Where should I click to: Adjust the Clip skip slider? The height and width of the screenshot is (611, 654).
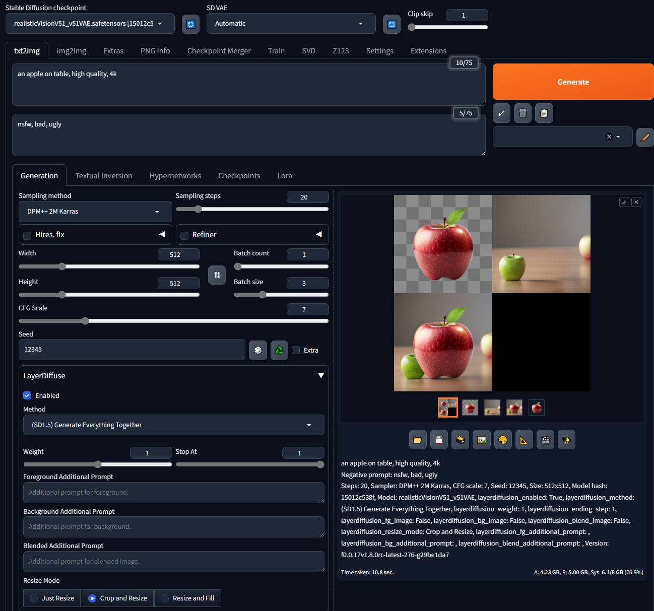[447, 27]
